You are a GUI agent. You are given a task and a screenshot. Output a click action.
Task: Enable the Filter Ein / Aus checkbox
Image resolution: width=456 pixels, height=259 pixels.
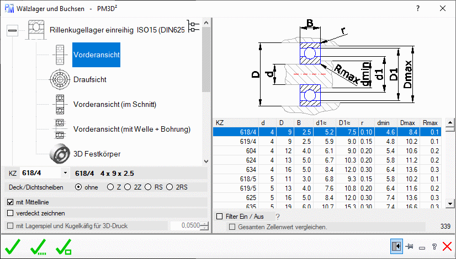click(x=220, y=217)
